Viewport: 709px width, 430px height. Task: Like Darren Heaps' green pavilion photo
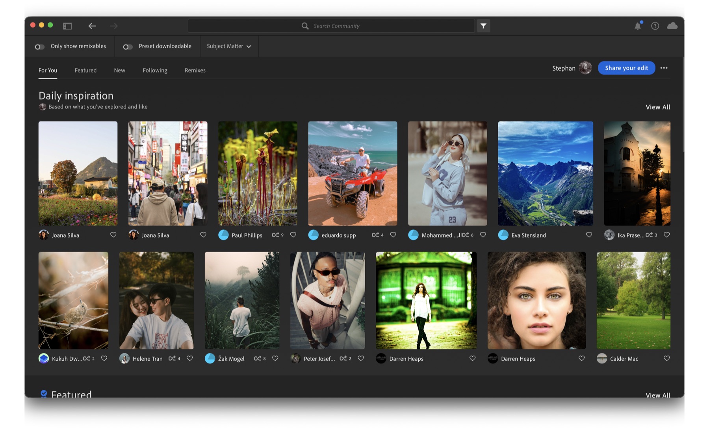[472, 358]
